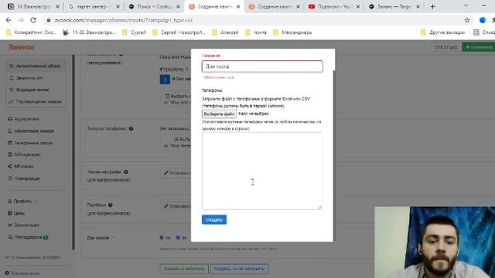
Task: Open 'Аудиоролики' in the sidebar
Action: point(23,119)
